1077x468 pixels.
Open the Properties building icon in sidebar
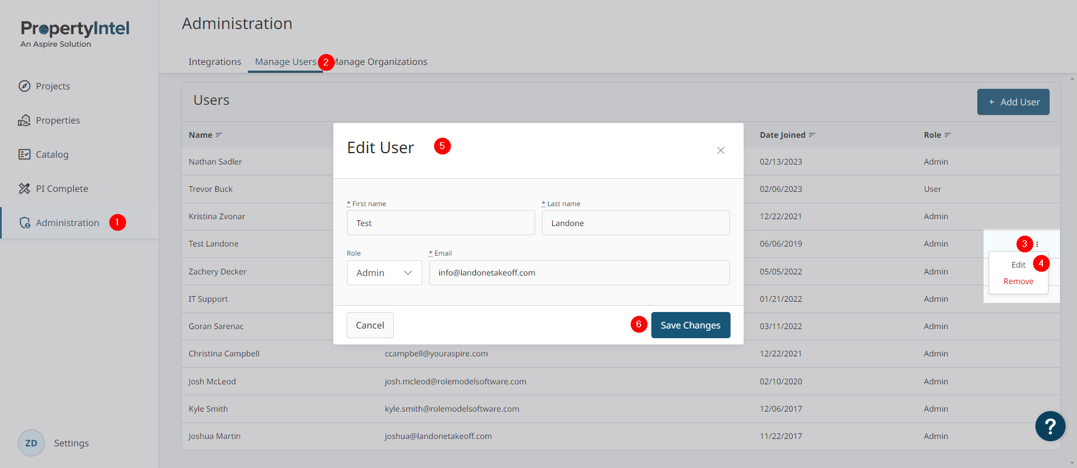[24, 120]
